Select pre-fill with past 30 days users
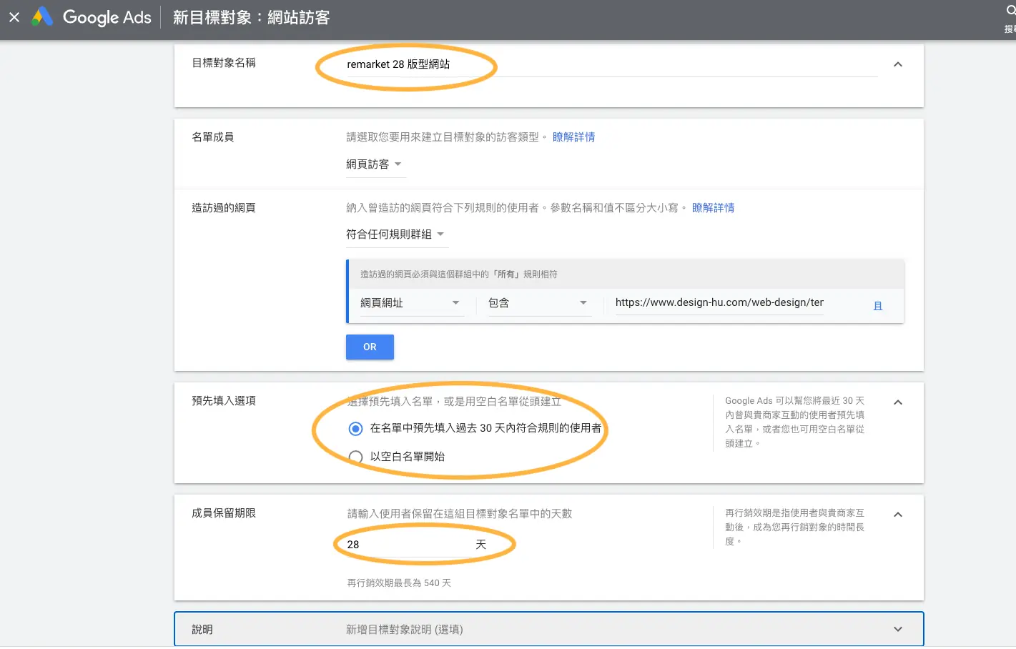 (355, 429)
